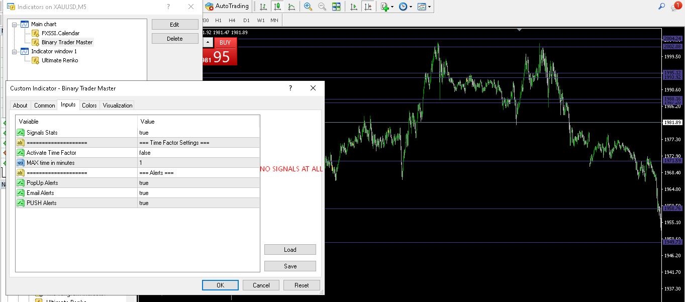This screenshot has width=685, height=302.
Task: Open the Visualization tab
Action: click(x=118, y=105)
